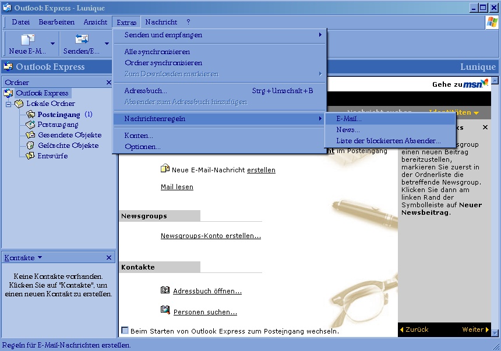Click the Outlook Express banner icon
Screen dimensions: 501x351
click(x=8, y=66)
